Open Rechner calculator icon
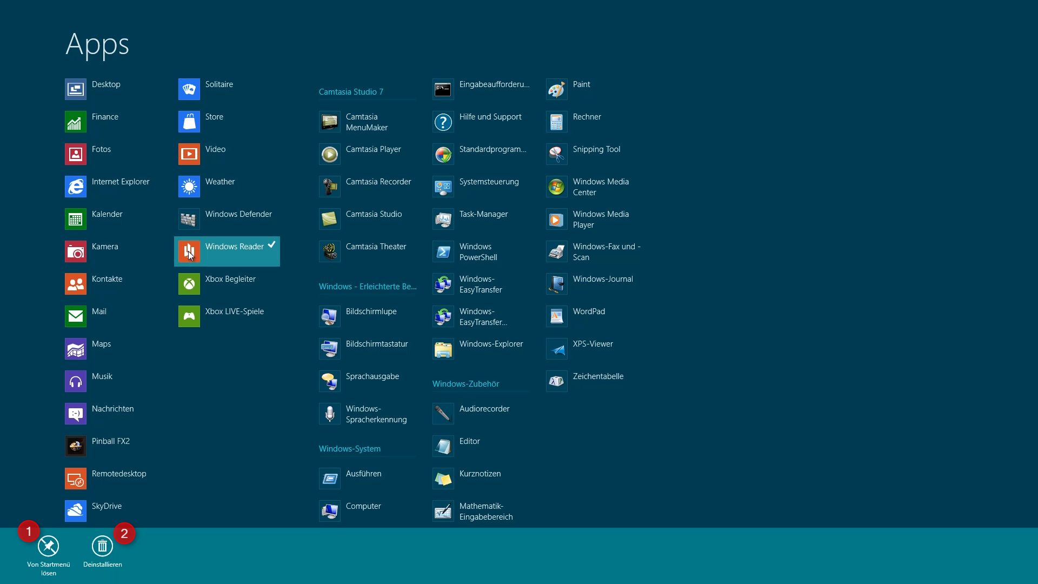The height and width of the screenshot is (584, 1038). (557, 122)
